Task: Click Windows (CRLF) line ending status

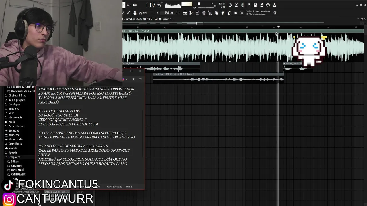Action: pyautogui.click(x=115, y=187)
